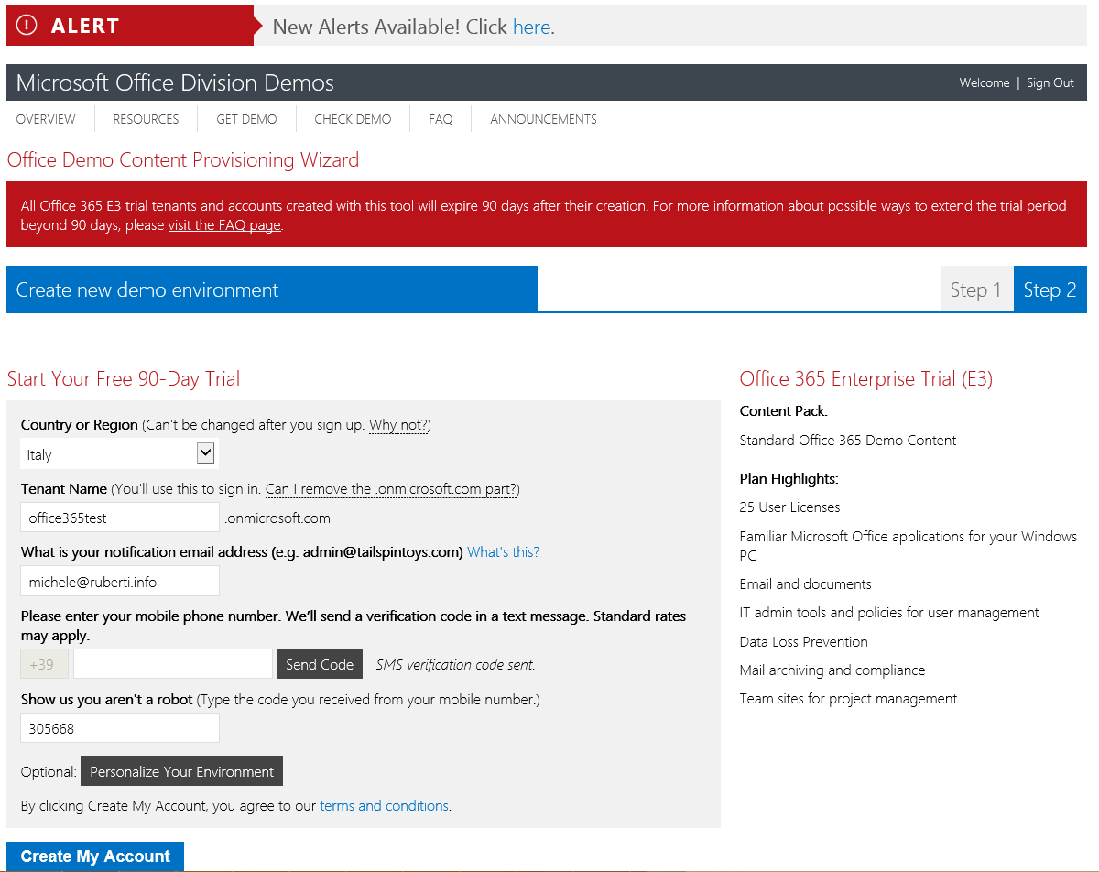1099x872 pixels.
Task: Open the Country or Region dropdown
Action: [x=119, y=454]
